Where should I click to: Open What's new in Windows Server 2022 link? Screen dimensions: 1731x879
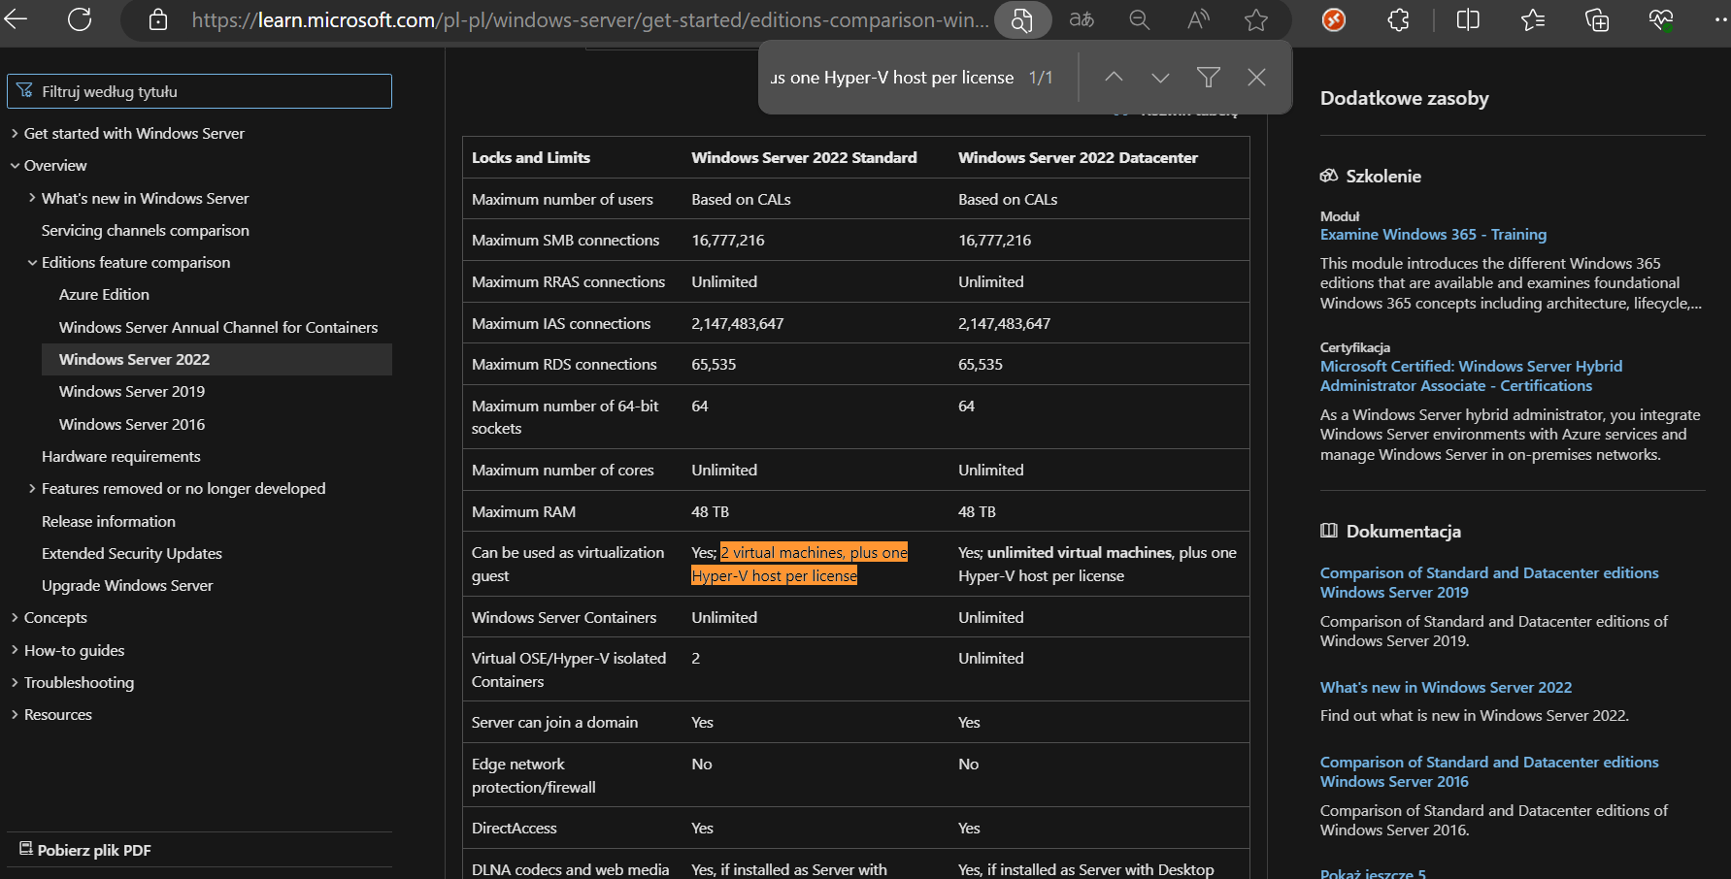pos(1446,688)
